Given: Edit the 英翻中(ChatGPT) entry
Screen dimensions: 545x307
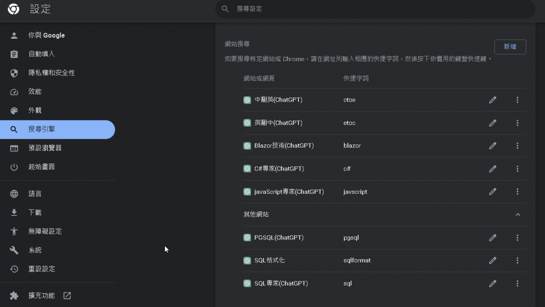Looking at the screenshot, I should click(x=492, y=123).
